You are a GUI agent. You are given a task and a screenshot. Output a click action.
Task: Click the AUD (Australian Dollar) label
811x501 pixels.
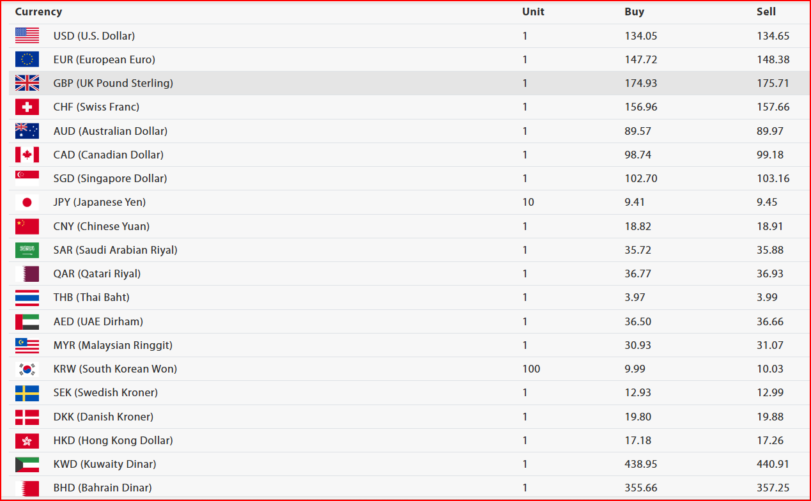click(x=111, y=131)
